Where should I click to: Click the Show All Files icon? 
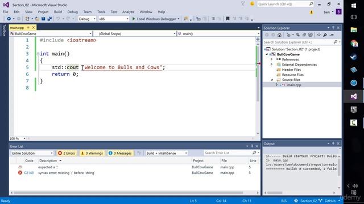click(311, 35)
